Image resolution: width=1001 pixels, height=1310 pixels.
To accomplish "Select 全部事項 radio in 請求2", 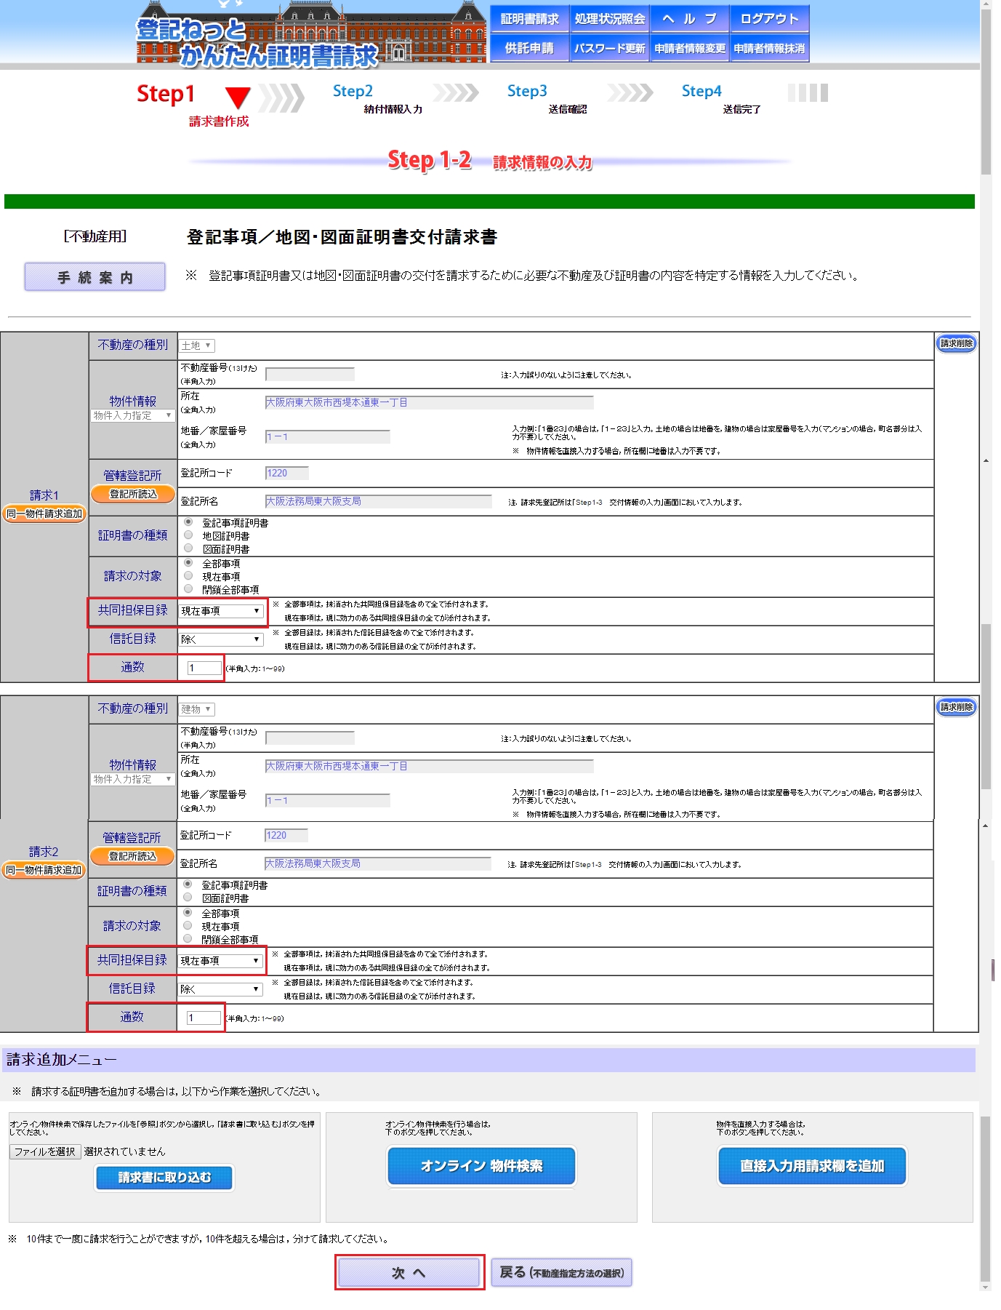I will tap(188, 913).
